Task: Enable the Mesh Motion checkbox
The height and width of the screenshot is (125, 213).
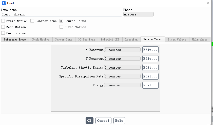Action: (x=3, y=27)
